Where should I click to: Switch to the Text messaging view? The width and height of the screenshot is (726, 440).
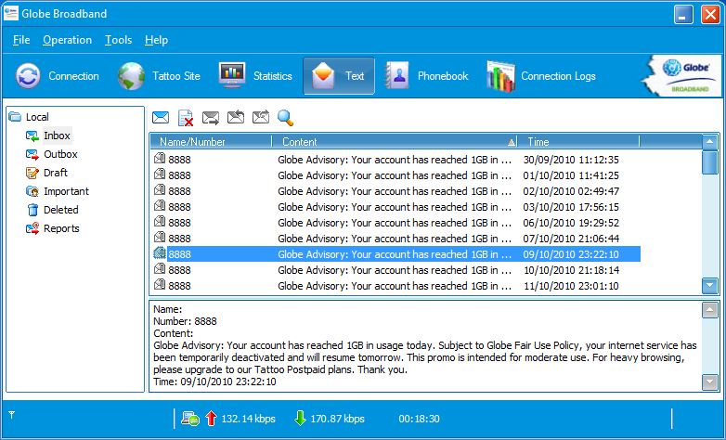click(339, 76)
